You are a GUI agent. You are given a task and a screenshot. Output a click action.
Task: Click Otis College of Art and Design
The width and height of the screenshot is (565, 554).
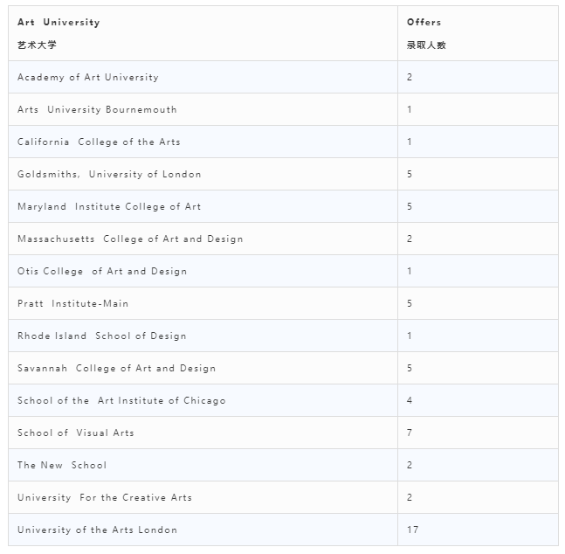click(102, 271)
